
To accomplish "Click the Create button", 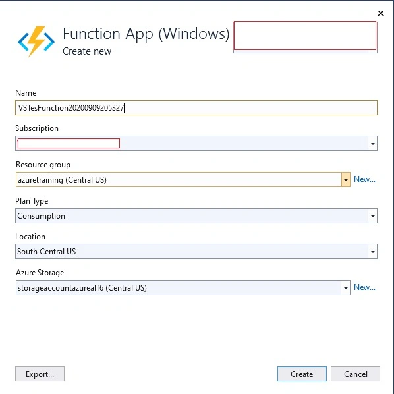I will [302, 374].
